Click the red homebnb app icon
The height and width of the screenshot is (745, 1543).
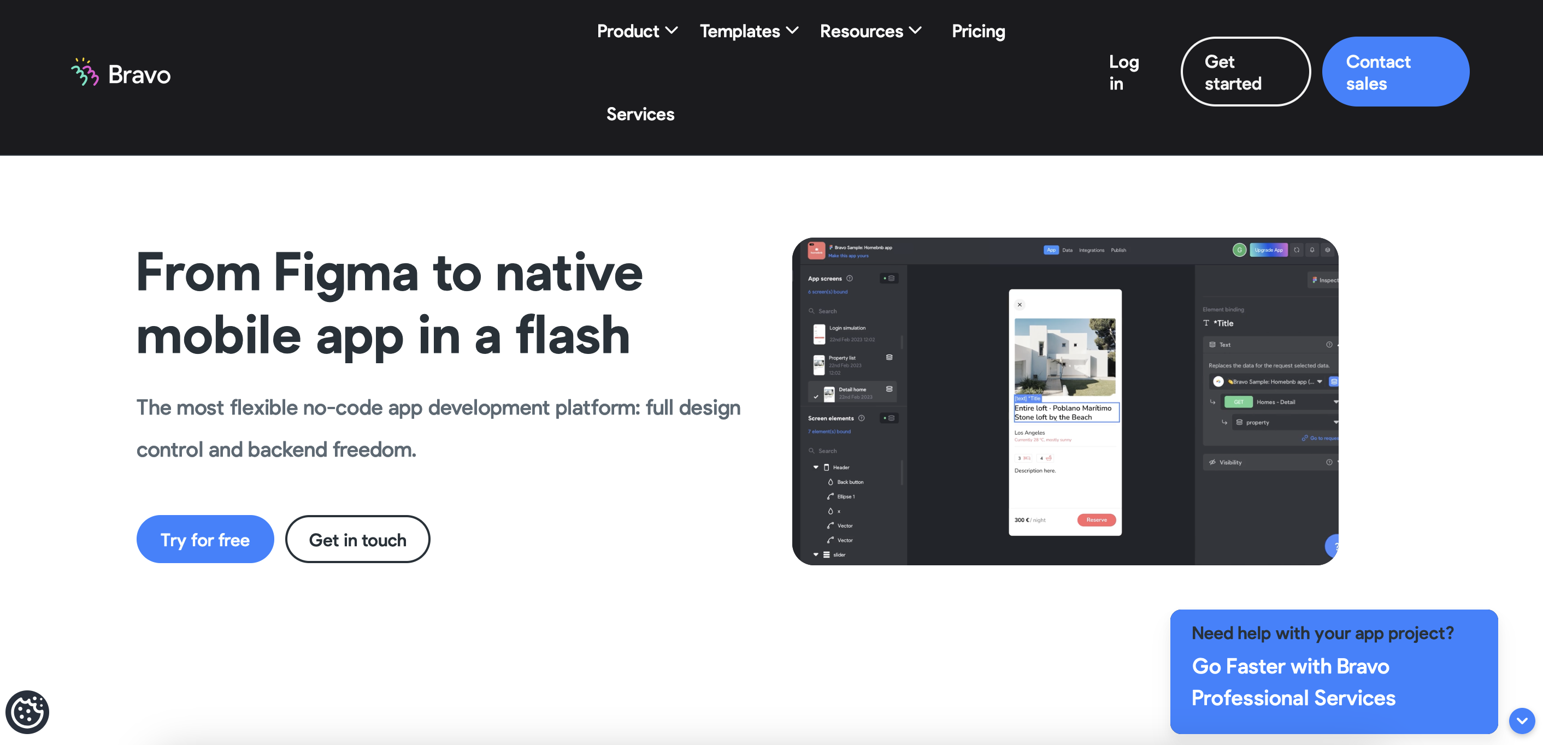point(816,250)
